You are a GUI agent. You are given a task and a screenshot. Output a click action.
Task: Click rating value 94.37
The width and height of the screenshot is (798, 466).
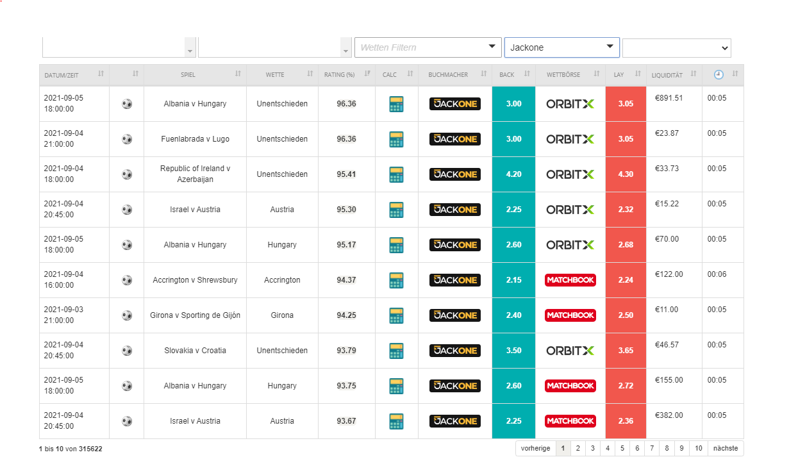tap(346, 280)
